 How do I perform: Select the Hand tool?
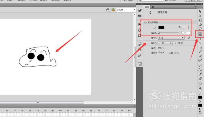point(200,84)
